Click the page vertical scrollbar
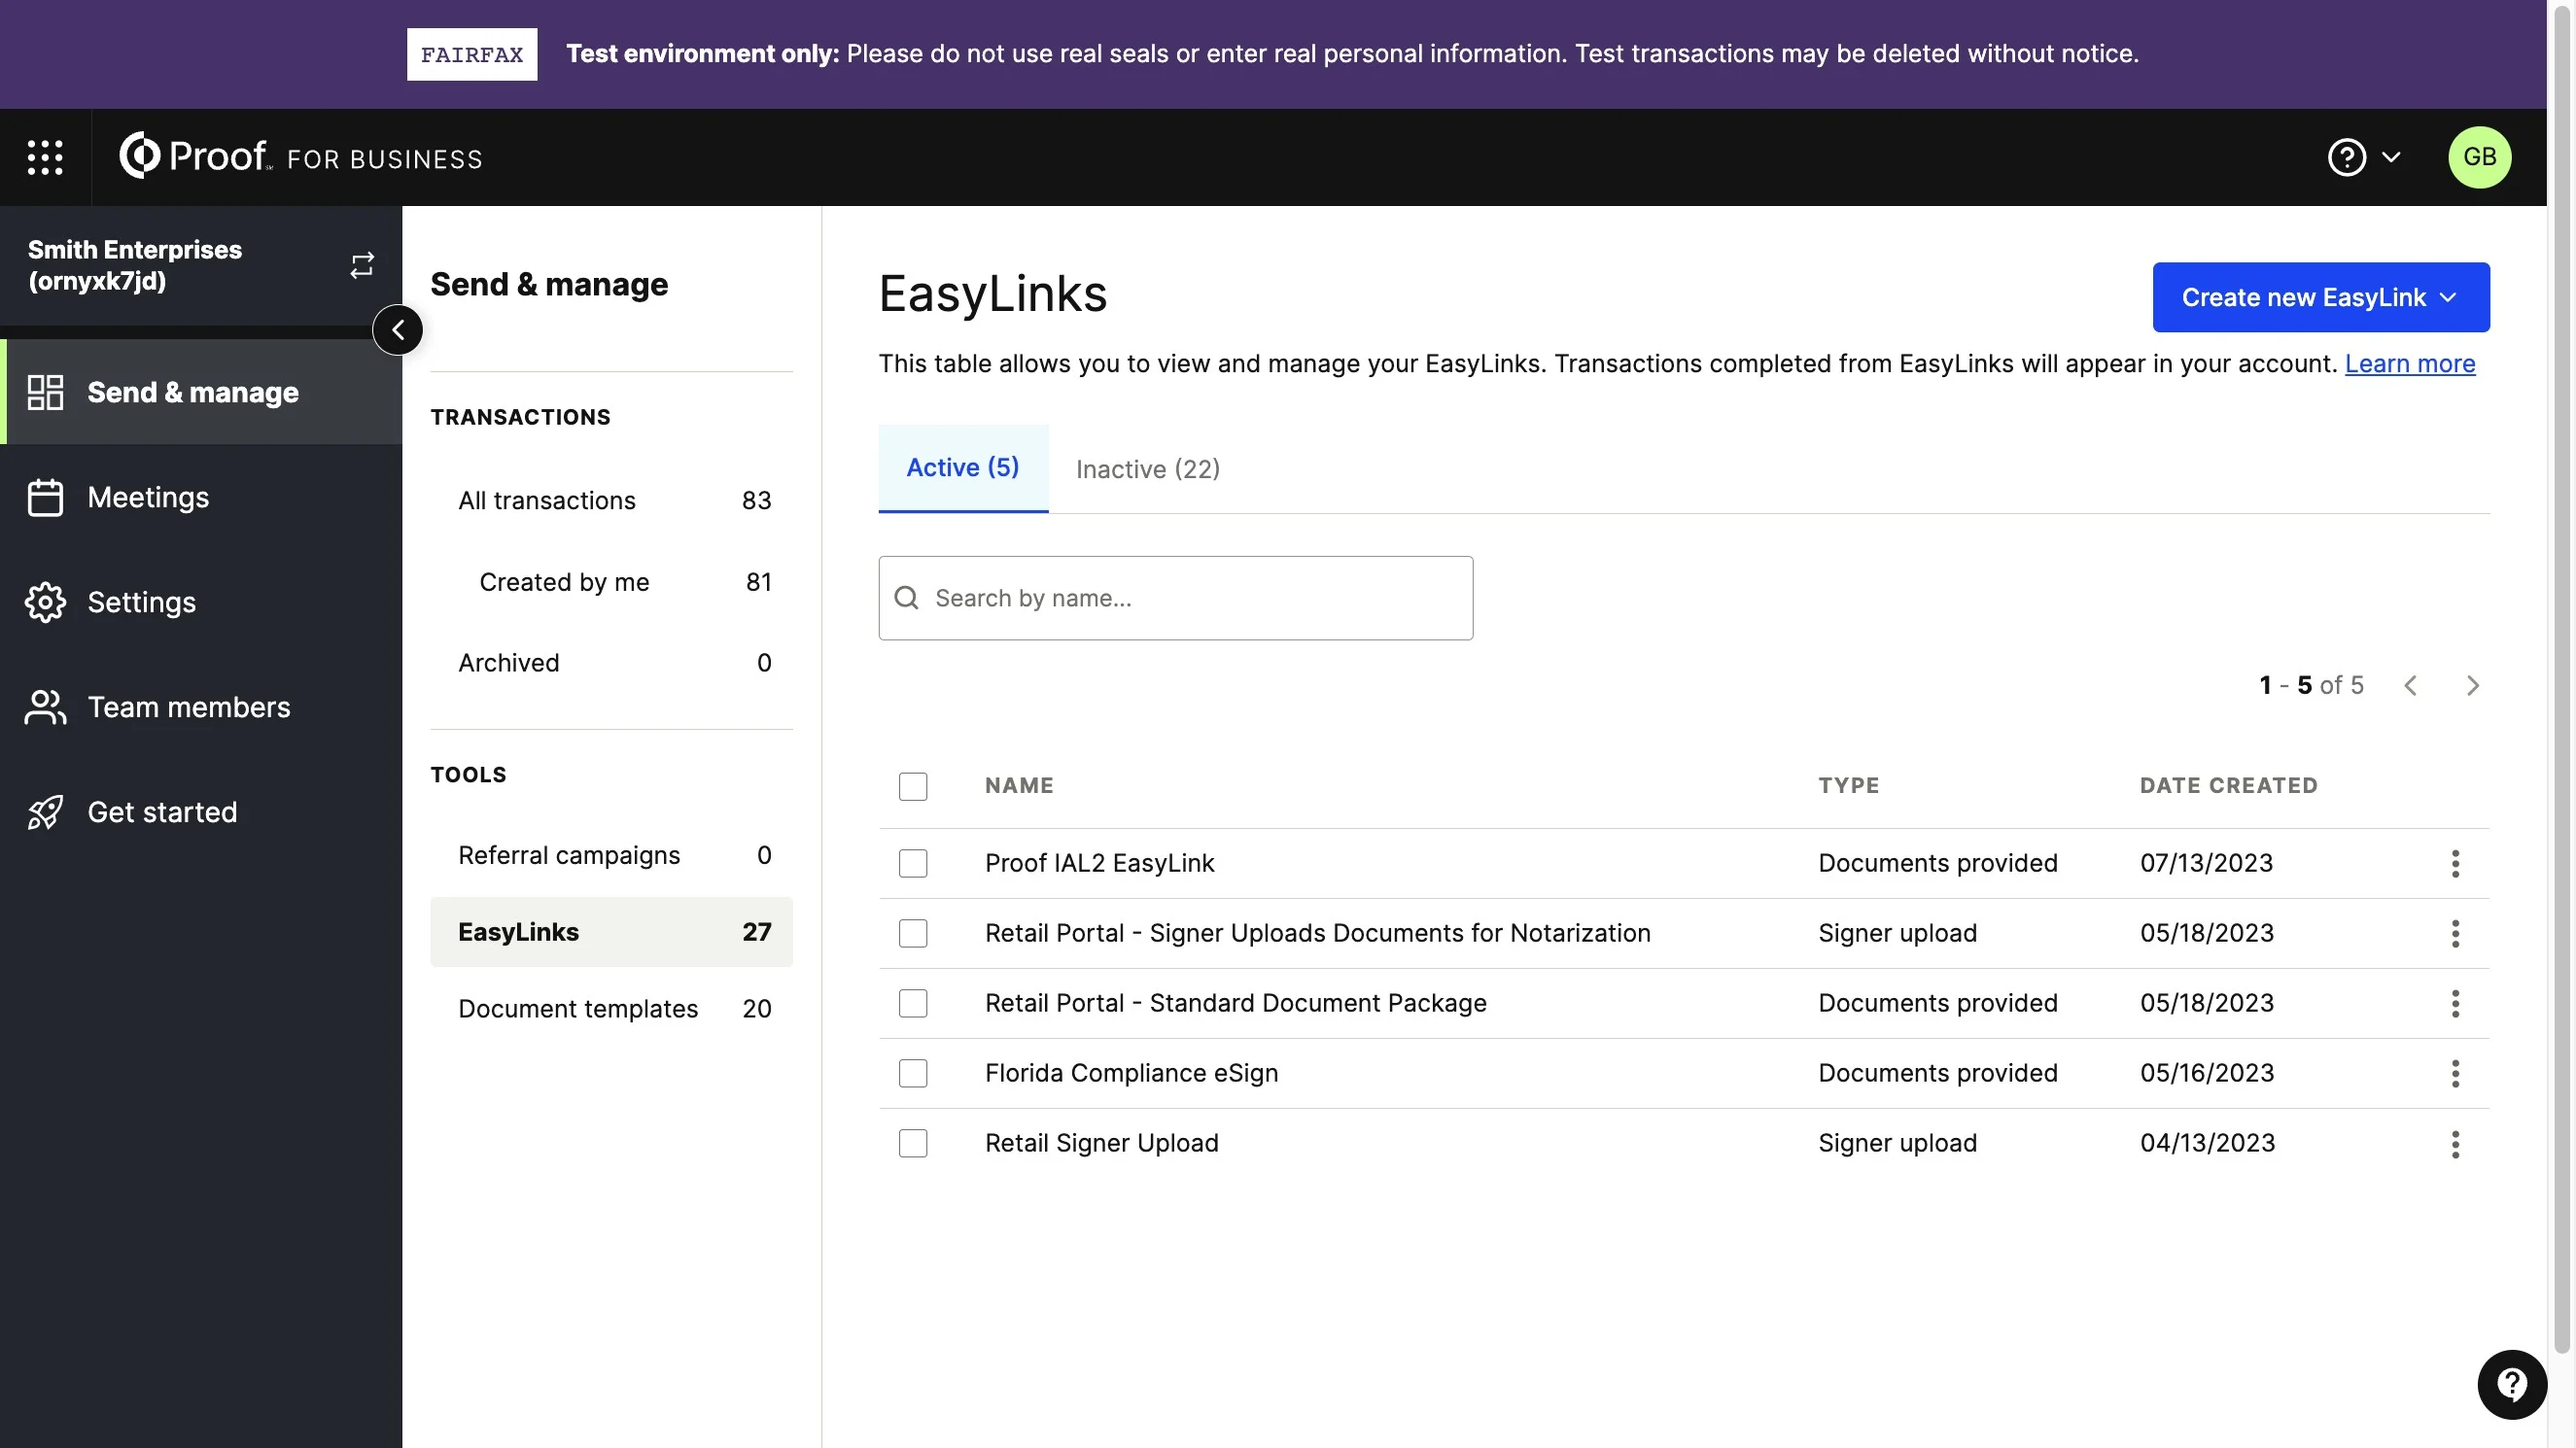The height and width of the screenshot is (1448, 2576). coord(2561,680)
